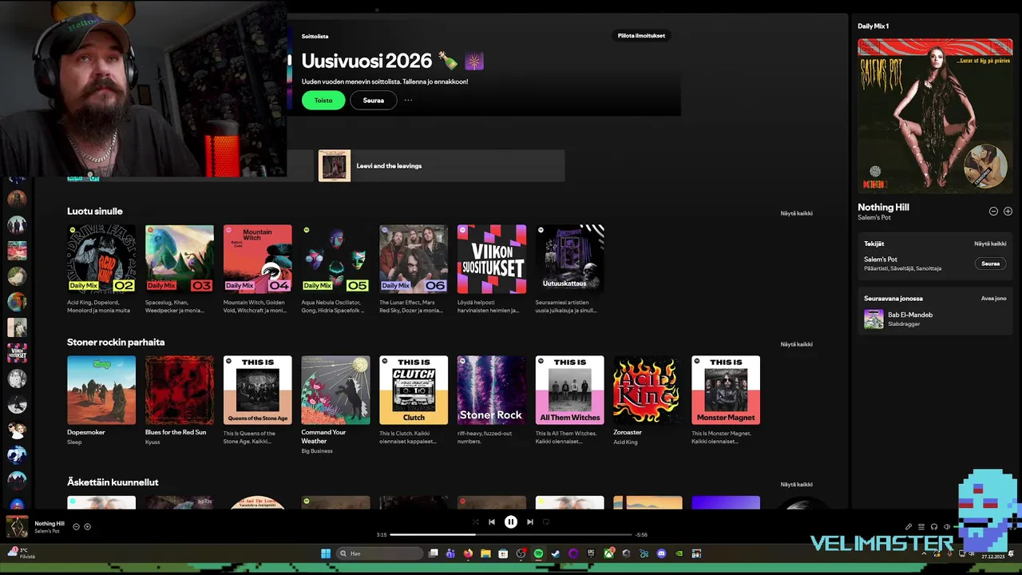Expand the system tray hidden icons chevron
The image size is (1022, 575).
[925, 553]
